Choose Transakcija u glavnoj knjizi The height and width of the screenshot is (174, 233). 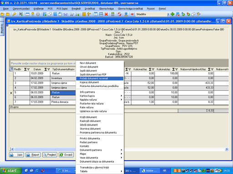pos(100,167)
